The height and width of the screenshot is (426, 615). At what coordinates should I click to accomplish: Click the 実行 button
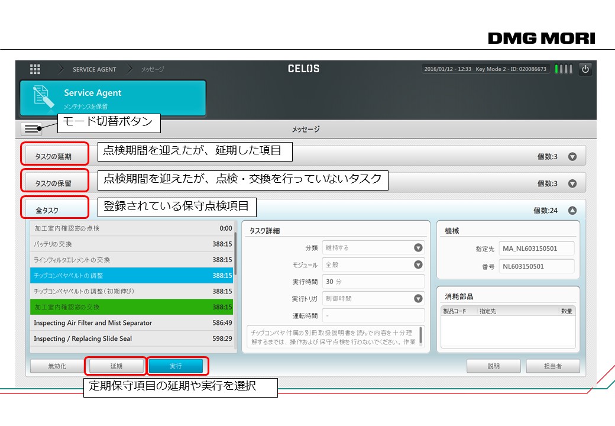(176, 366)
